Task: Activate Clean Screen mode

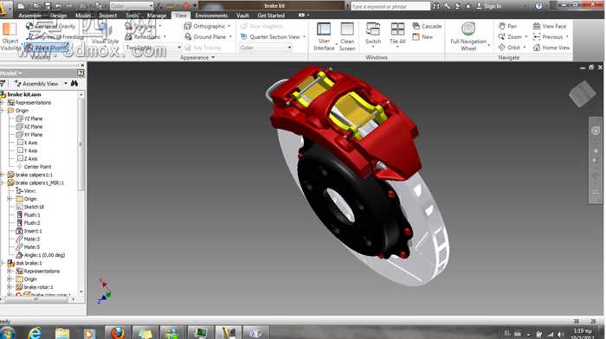Action: [x=347, y=36]
